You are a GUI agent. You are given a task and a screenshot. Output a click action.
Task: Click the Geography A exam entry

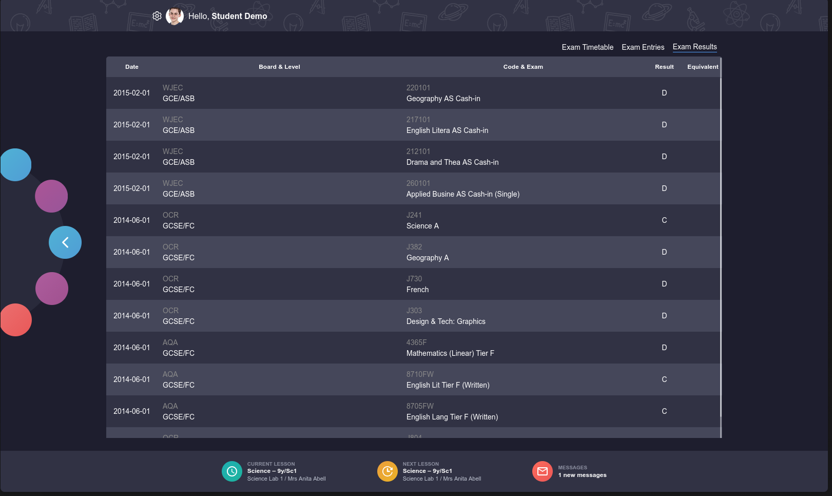(428, 258)
